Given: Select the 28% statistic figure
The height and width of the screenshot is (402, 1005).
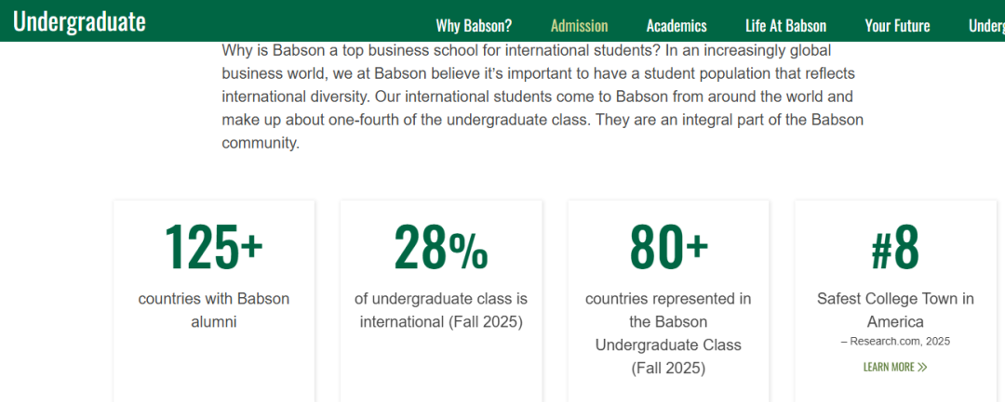Looking at the screenshot, I should point(441,247).
